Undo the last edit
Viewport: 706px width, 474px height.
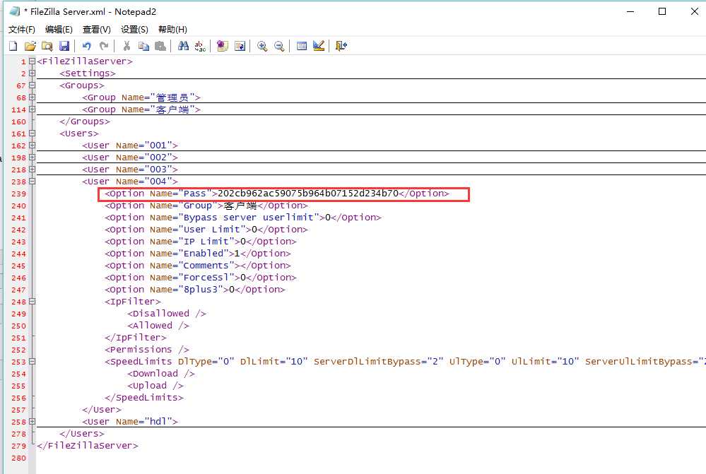click(x=86, y=46)
